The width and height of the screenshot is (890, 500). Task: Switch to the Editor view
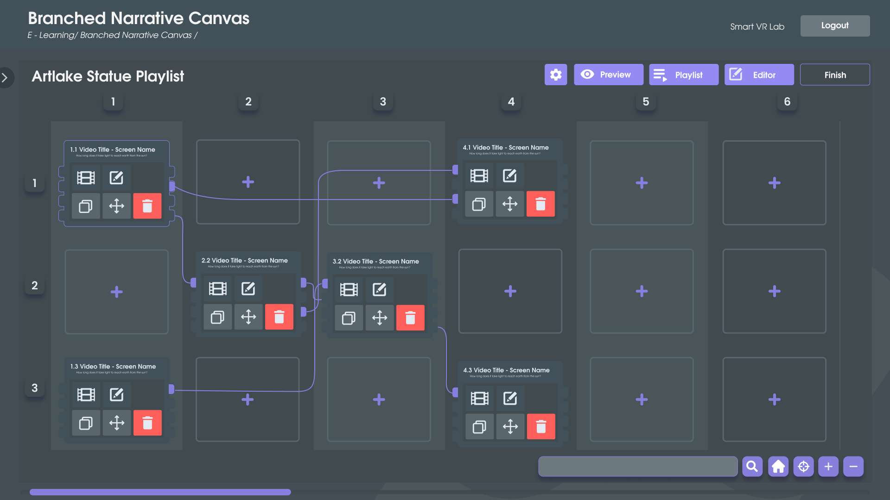(x=759, y=75)
